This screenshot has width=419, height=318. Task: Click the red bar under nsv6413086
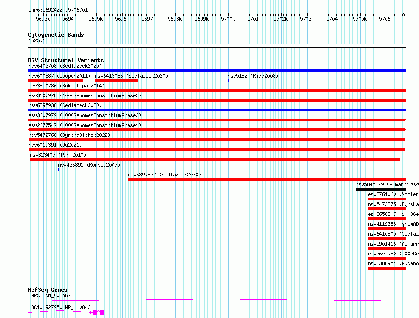(x=117, y=80)
